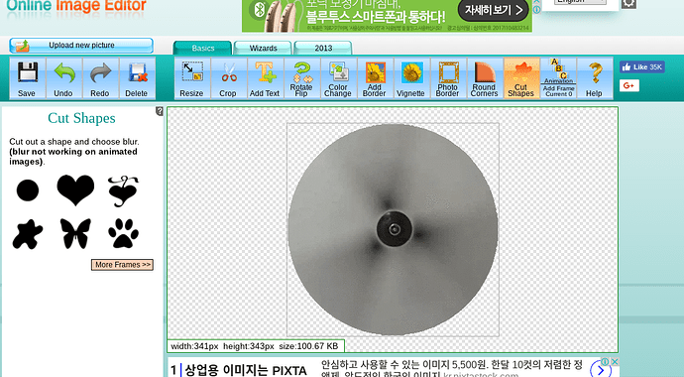
Task: Switch to the Wizards tab
Action: point(263,48)
